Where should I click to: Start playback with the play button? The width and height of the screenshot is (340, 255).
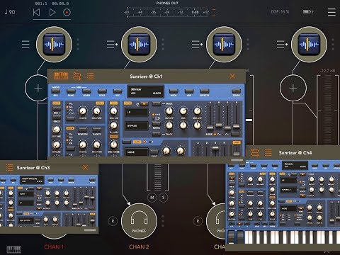pyautogui.click(x=52, y=12)
